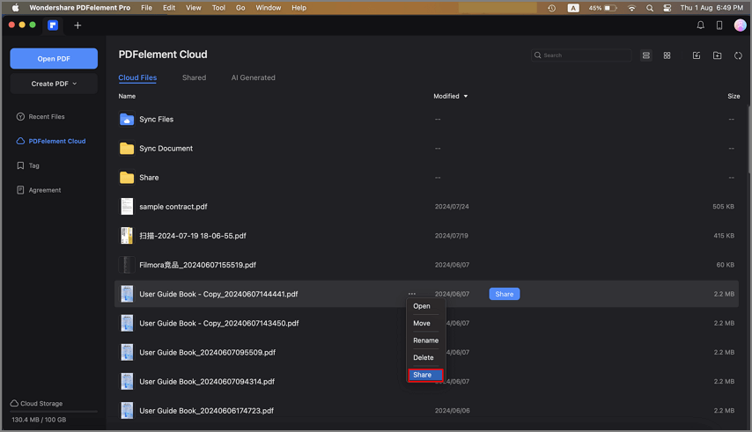Click the upload file icon
The height and width of the screenshot is (432, 752).
697,55
